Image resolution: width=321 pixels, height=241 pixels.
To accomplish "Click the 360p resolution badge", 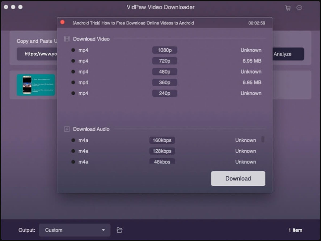I will (164, 83).
